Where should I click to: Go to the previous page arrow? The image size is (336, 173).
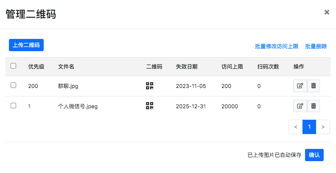point(296,126)
